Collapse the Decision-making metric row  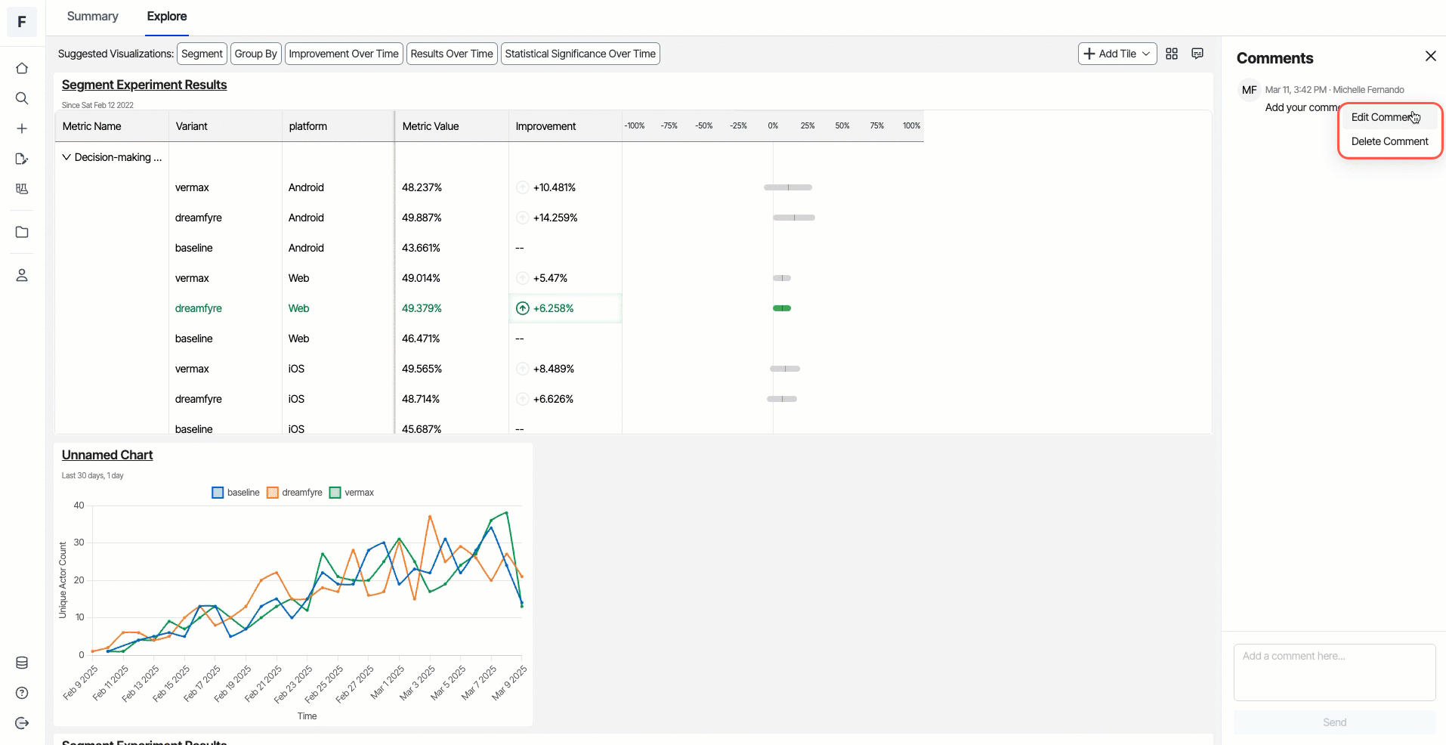pyautogui.click(x=66, y=157)
